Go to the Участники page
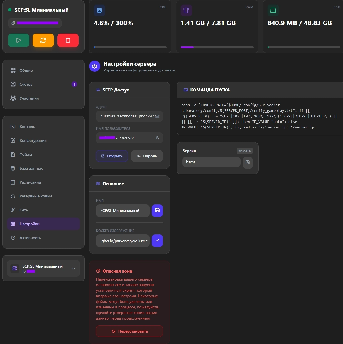 [43, 98]
